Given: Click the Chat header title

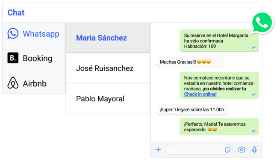Looking at the screenshot, I should [x=16, y=13].
